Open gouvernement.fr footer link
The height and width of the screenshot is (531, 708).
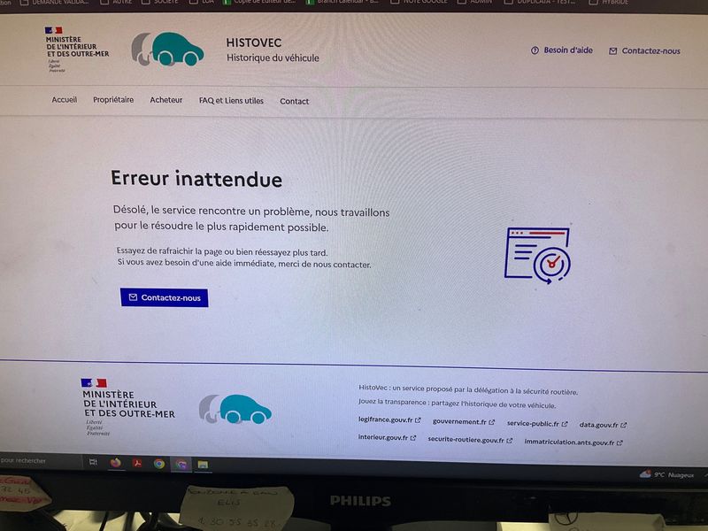(x=463, y=422)
